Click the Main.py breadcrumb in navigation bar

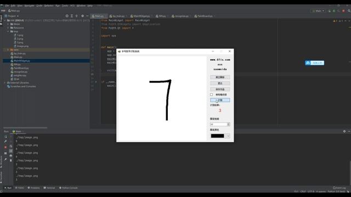tap(14, 11)
